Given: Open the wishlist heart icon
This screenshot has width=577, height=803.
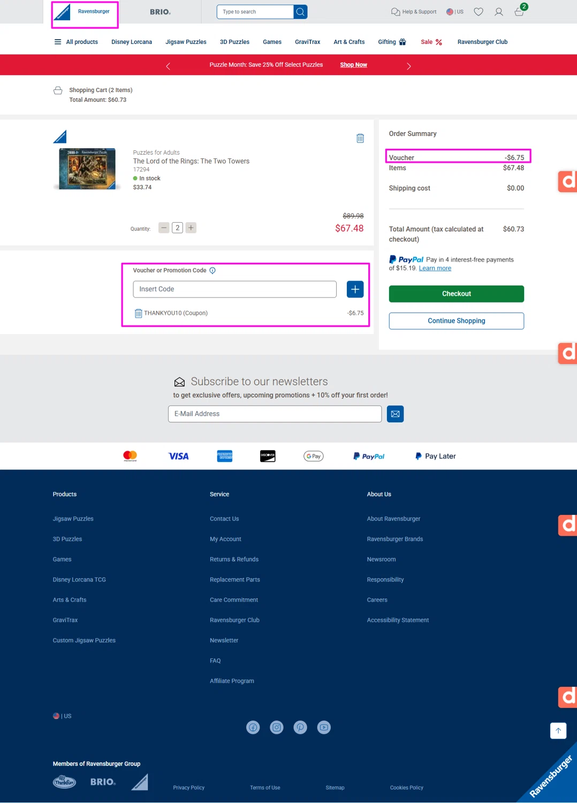Looking at the screenshot, I should [479, 12].
